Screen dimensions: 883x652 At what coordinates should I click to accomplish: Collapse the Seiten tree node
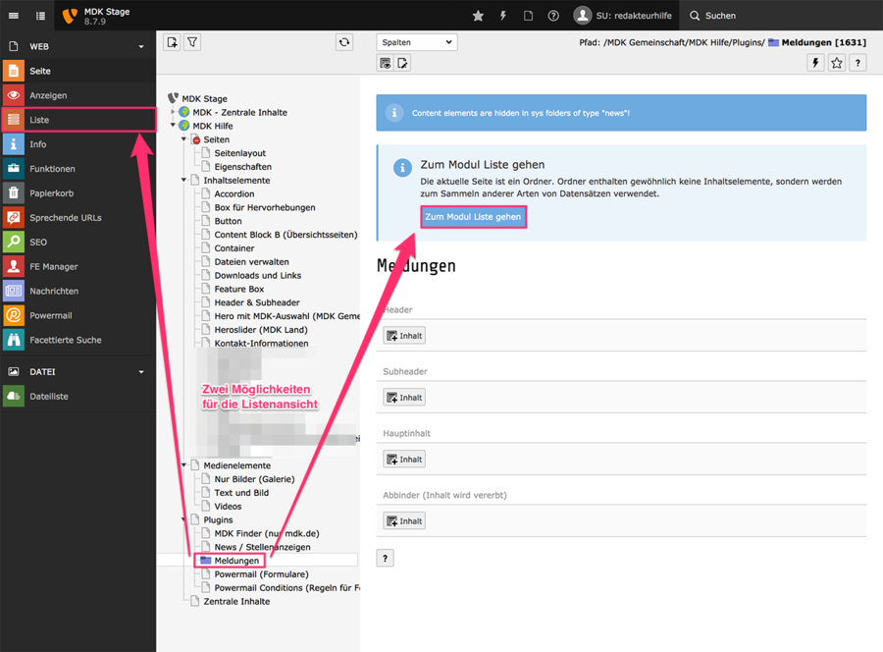(x=183, y=138)
